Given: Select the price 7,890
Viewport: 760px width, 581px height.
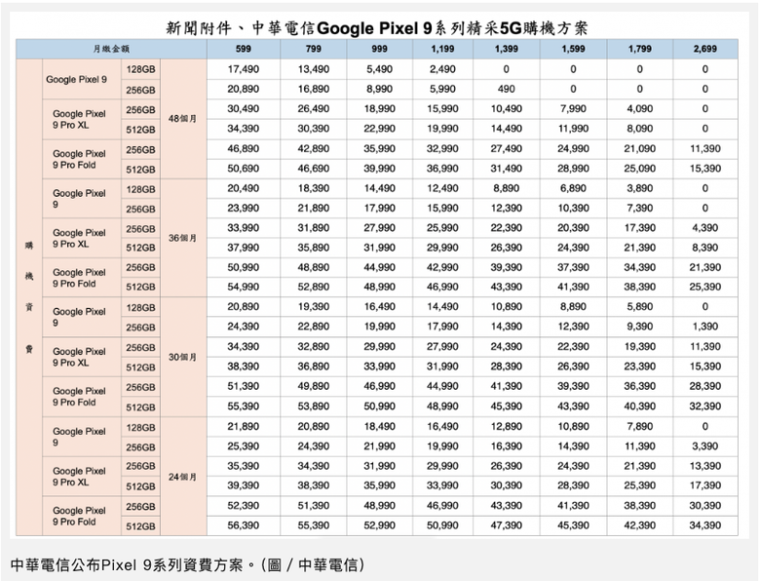Looking at the screenshot, I should [x=640, y=427].
